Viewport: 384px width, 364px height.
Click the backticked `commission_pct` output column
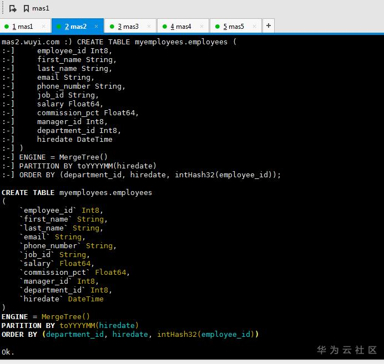(x=54, y=273)
